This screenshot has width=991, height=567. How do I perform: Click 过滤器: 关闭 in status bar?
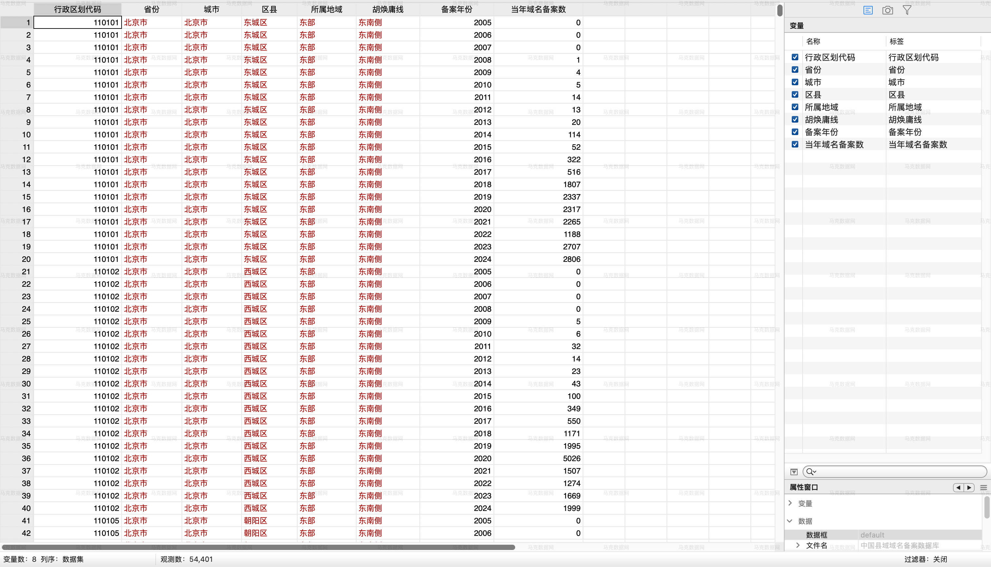click(x=925, y=559)
